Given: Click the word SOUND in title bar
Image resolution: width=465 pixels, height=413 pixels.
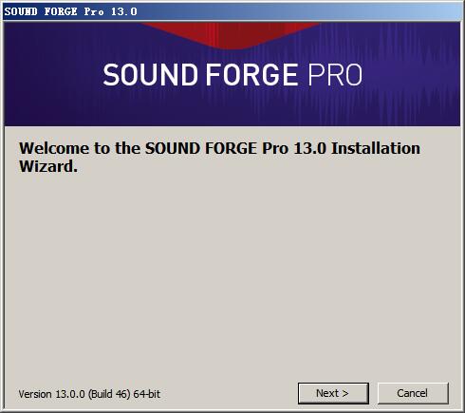Looking at the screenshot, I should click(21, 11).
